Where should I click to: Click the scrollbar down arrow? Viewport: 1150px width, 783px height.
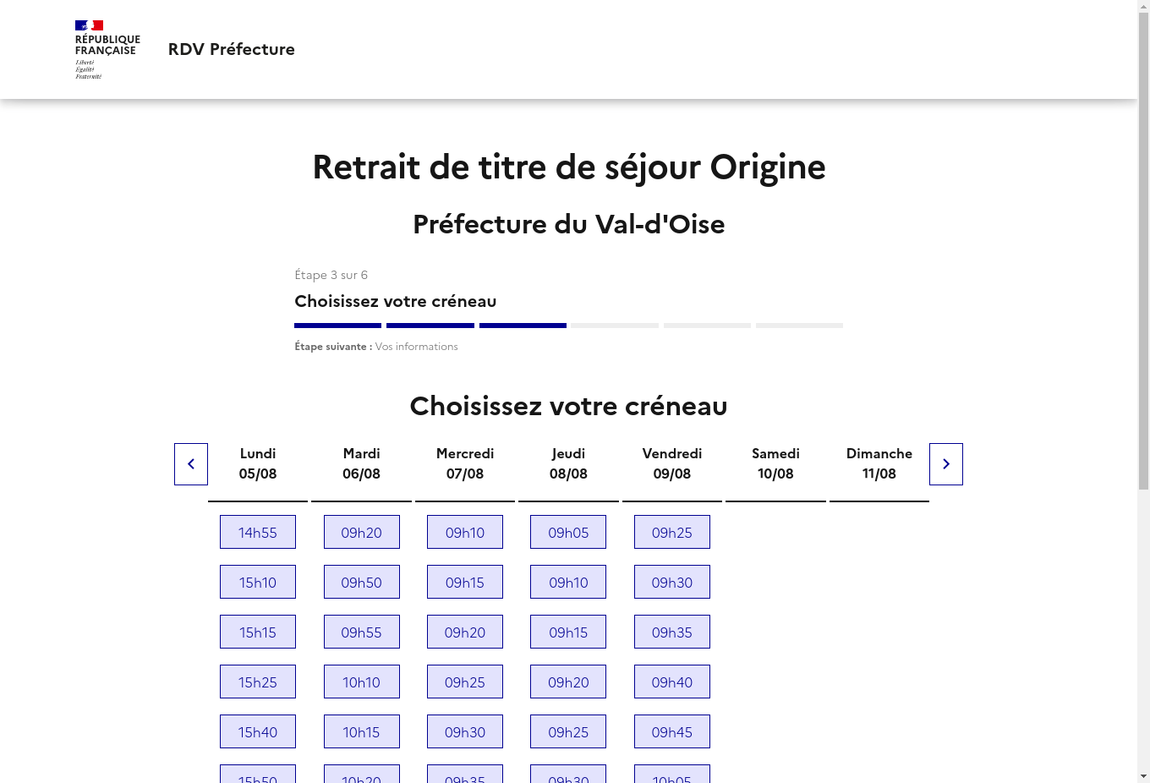[x=1143, y=776]
